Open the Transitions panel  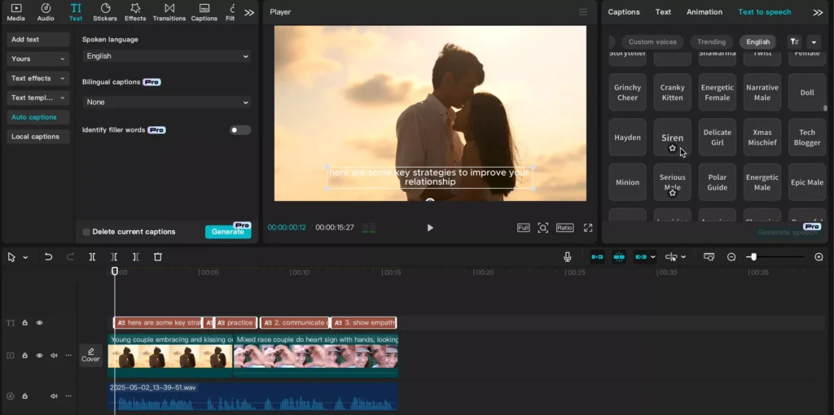pyautogui.click(x=169, y=12)
